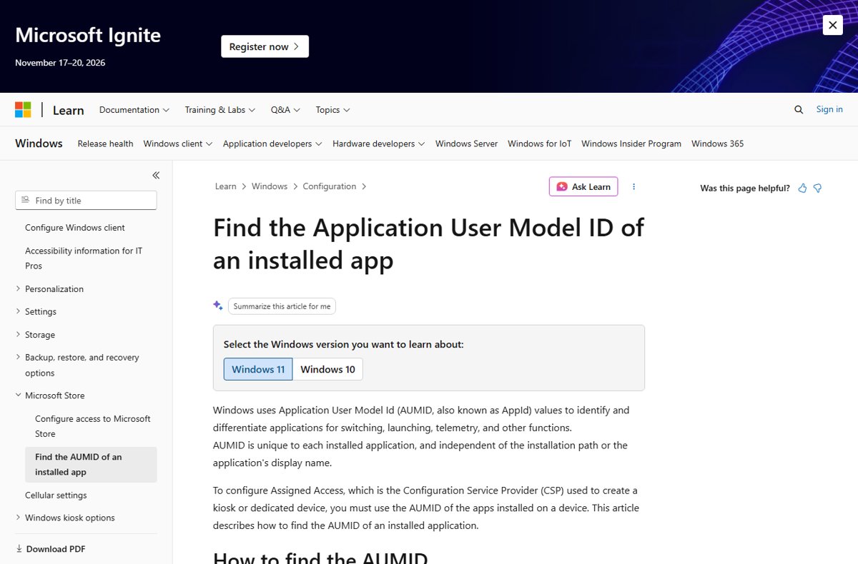Open the Training & Labs dropdown
Screen dimensions: 858x564
pos(220,110)
